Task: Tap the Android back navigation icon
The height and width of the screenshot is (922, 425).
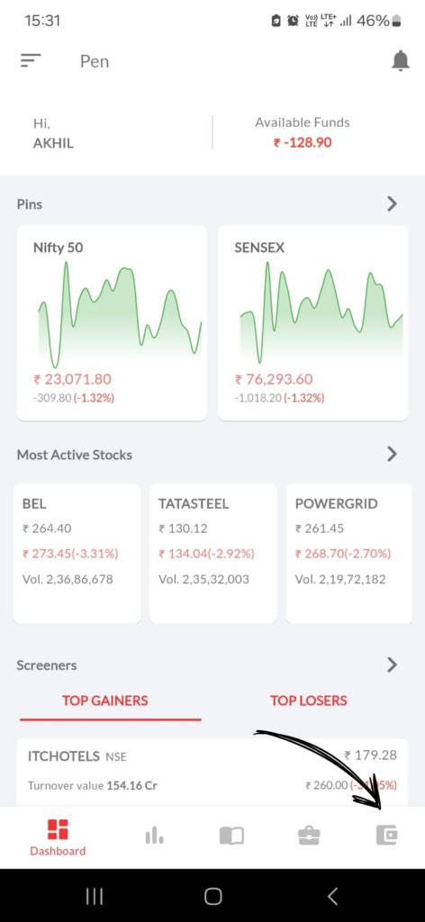Action: point(332,896)
